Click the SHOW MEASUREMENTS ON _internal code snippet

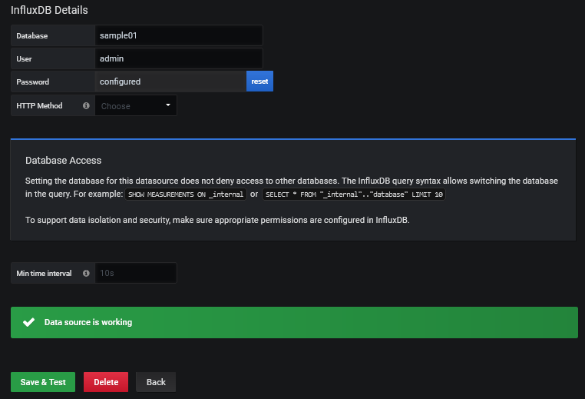click(186, 195)
